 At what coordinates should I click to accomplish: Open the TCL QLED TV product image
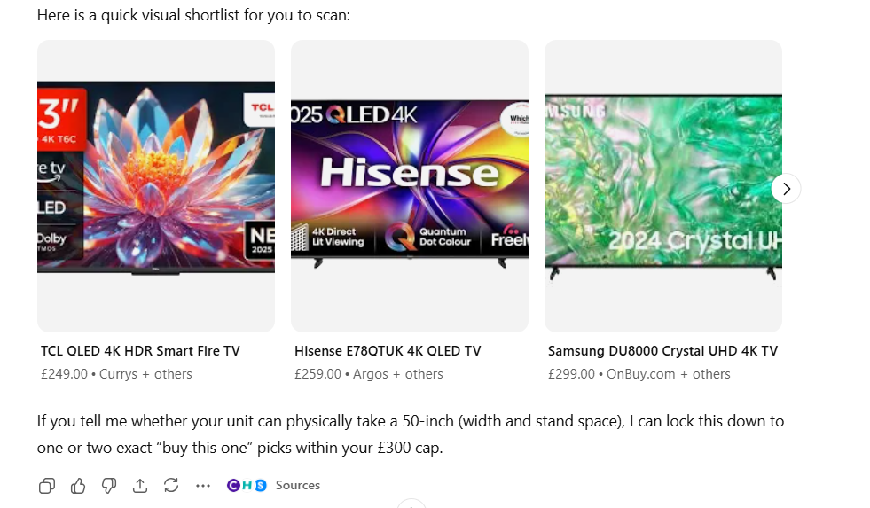pos(156,186)
